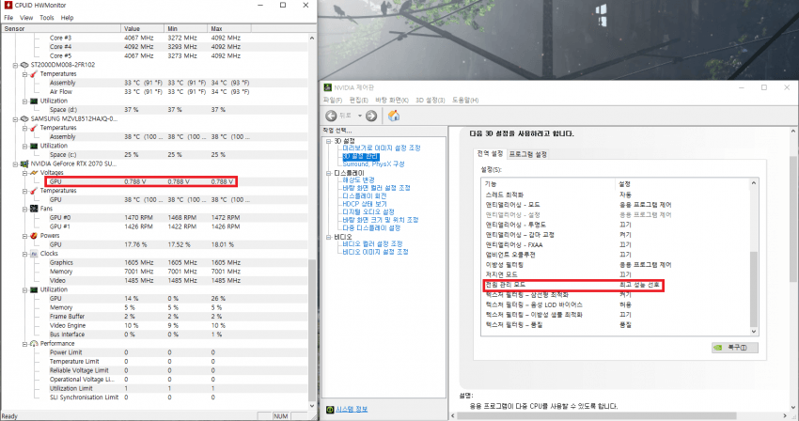Click settings list scrollbar up arrow
This screenshot has width=799, height=421.
click(754, 183)
